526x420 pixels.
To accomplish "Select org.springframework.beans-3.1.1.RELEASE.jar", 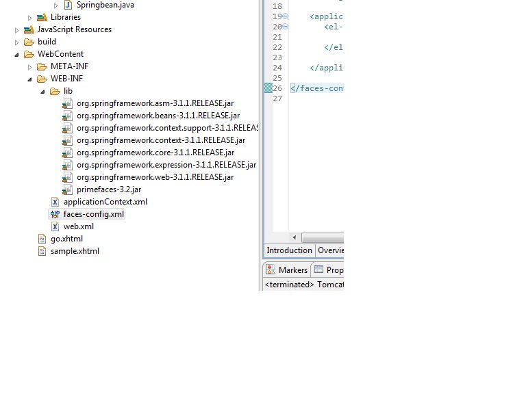I will (158, 116).
